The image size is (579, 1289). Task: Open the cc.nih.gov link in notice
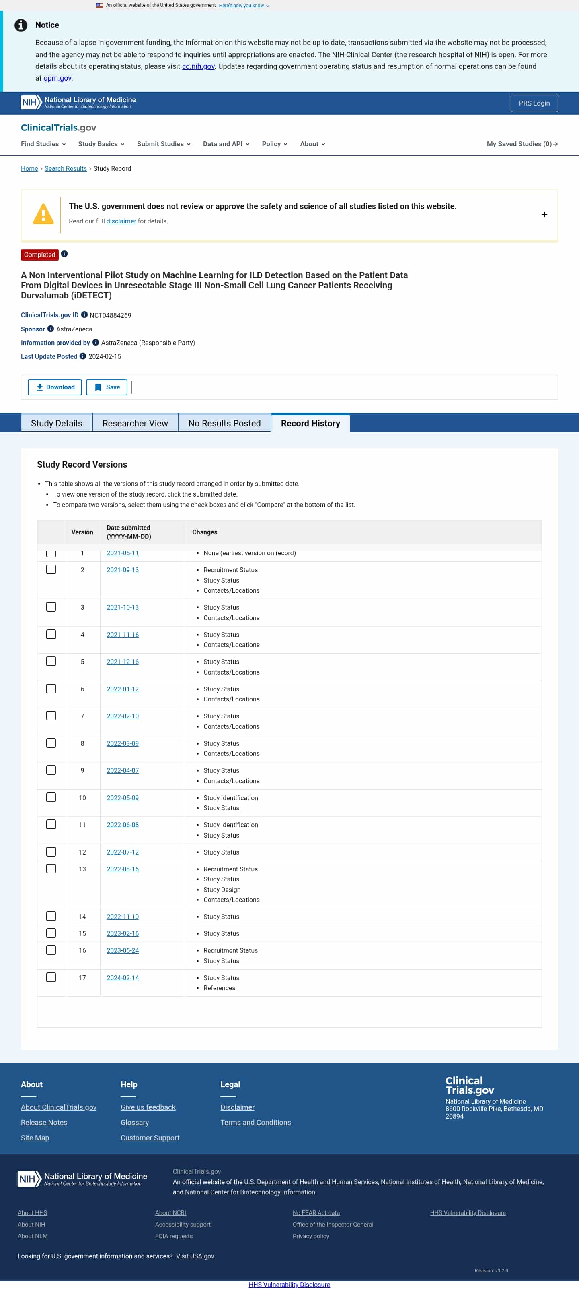(x=198, y=66)
